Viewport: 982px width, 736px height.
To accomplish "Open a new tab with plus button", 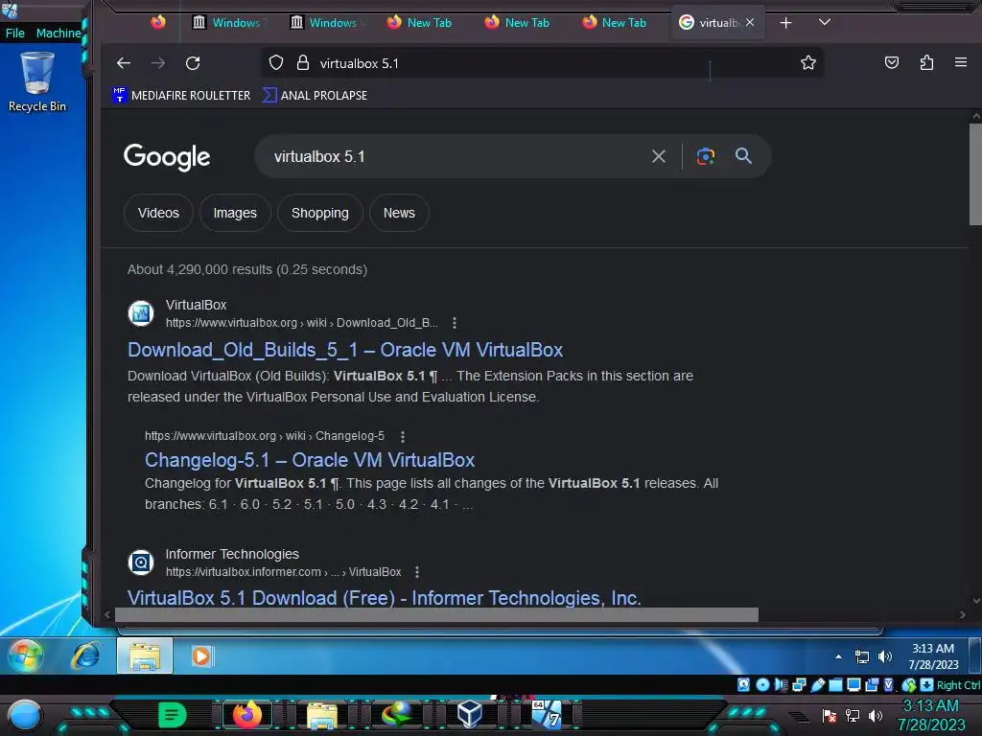I will point(786,23).
